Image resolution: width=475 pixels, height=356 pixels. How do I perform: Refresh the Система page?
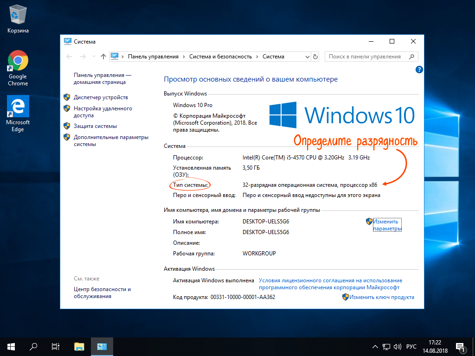pos(315,57)
